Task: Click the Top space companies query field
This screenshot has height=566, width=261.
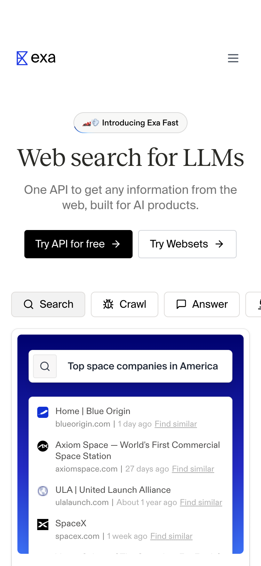Action: [143, 366]
